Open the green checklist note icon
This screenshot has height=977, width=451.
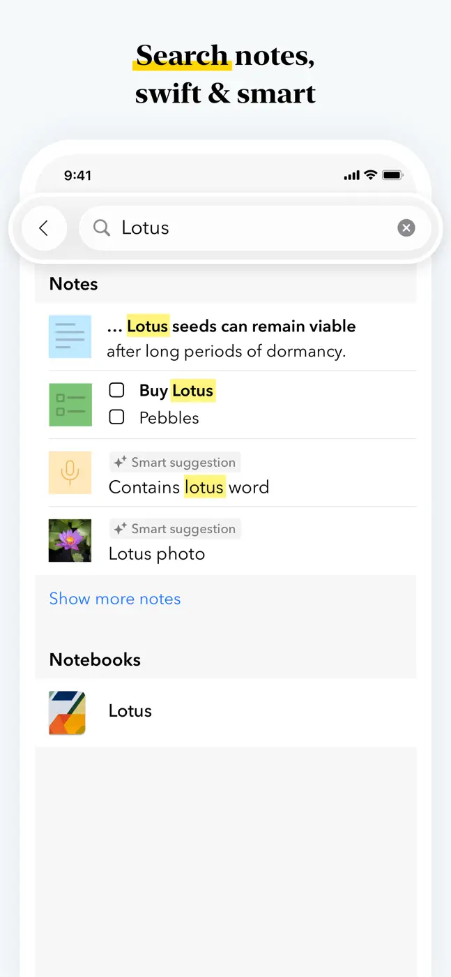(x=70, y=405)
